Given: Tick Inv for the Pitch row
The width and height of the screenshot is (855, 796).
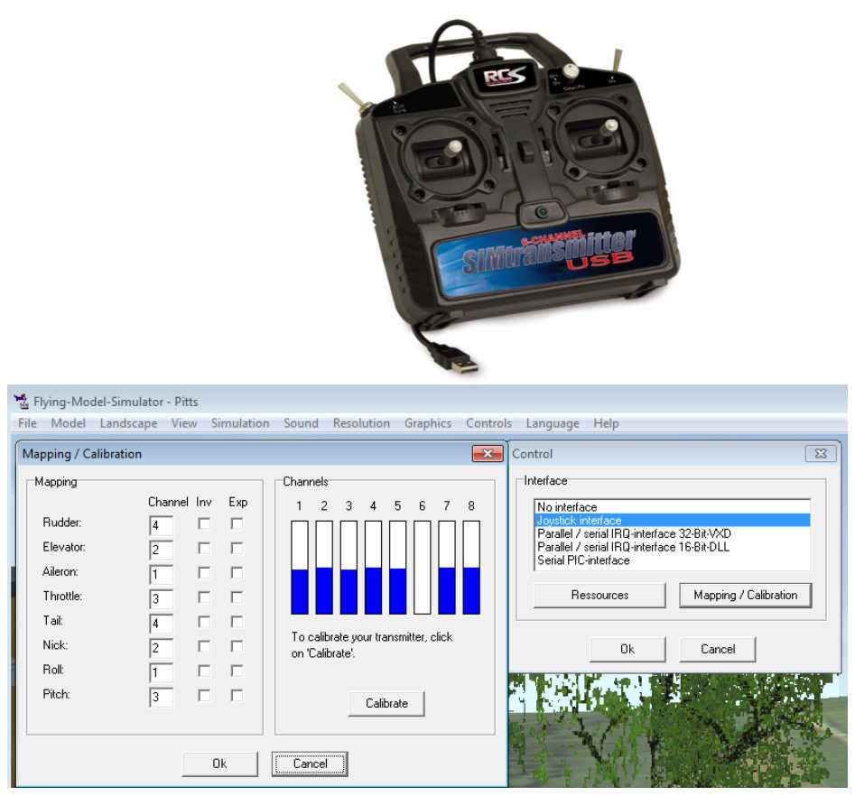Looking at the screenshot, I should point(204,695).
